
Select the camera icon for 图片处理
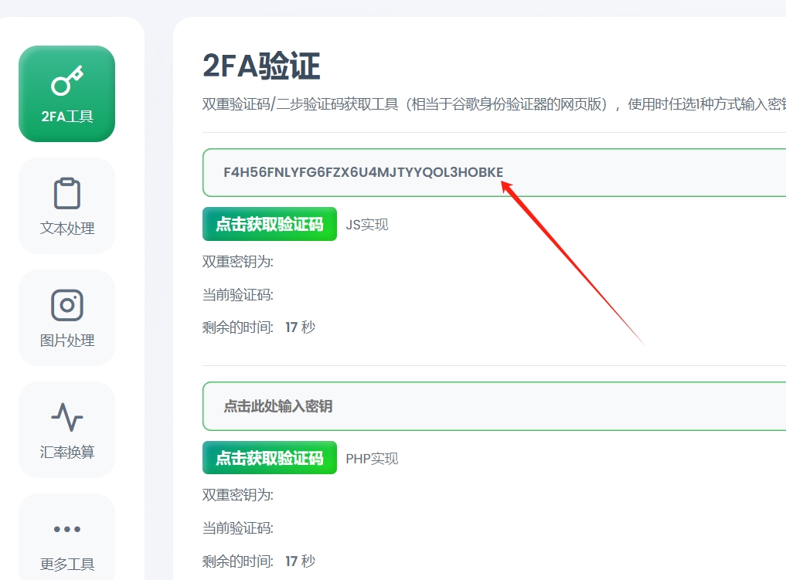[66, 305]
